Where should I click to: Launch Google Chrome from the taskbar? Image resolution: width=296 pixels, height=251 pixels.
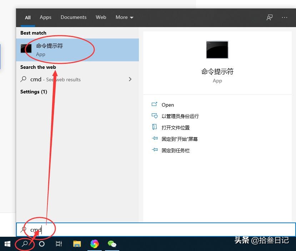(x=95, y=244)
